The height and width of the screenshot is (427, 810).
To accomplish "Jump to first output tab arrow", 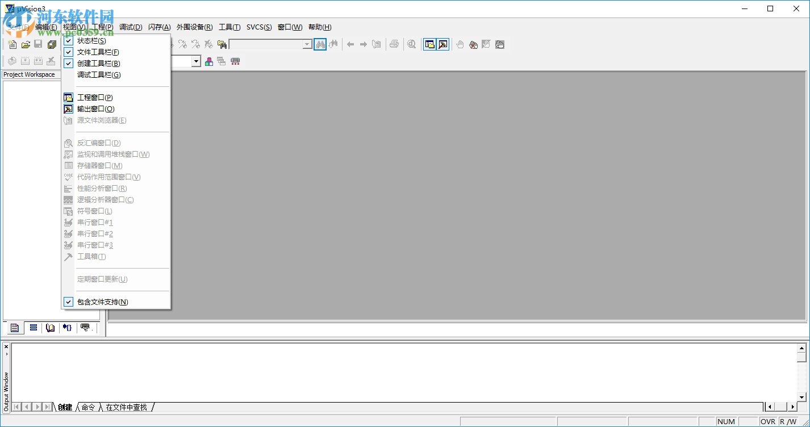I will point(16,407).
